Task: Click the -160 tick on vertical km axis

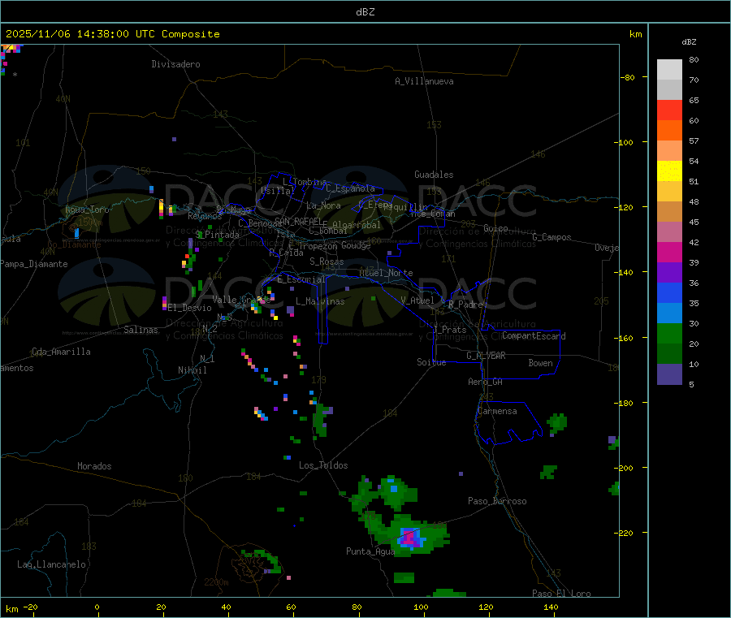Action: pyautogui.click(x=623, y=338)
